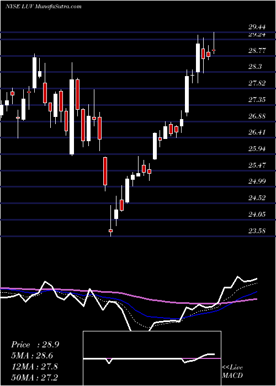Click the 26.88 price axis label
276x386 pixels.
tap(257, 116)
